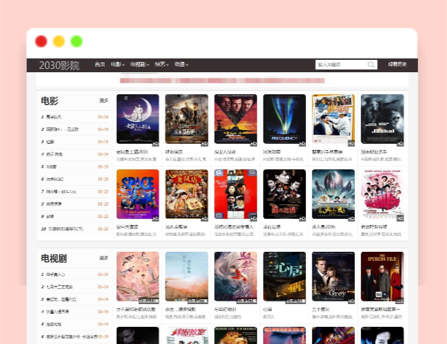Open 观看历史 viewing history
447x344 pixels.
(x=397, y=65)
